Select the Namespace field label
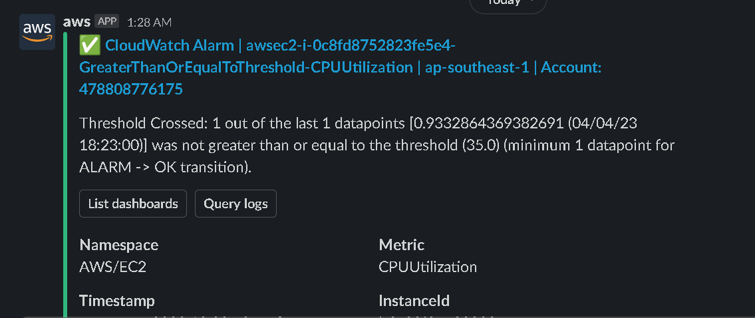The height and width of the screenshot is (318, 755). 119,245
